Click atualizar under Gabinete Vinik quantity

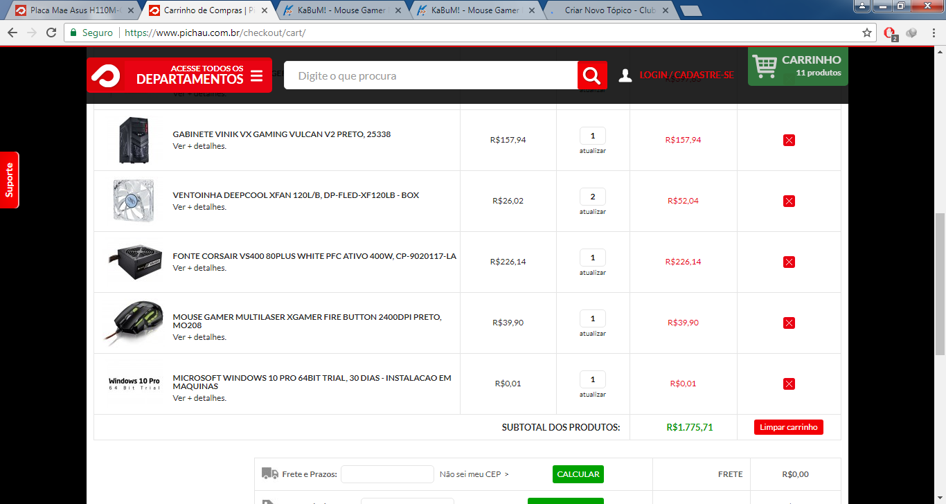(x=593, y=150)
